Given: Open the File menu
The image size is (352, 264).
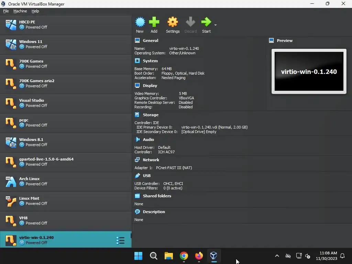Looking at the screenshot, I should click(6, 11).
